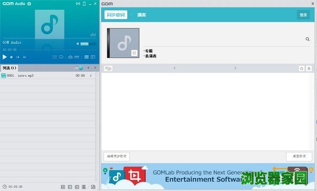Switch to the 播客 tab
The width and height of the screenshot is (317, 191).
tap(142, 15)
